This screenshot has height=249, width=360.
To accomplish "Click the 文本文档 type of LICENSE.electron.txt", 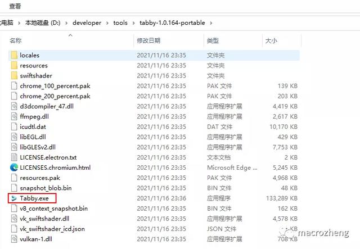I will [219, 157].
